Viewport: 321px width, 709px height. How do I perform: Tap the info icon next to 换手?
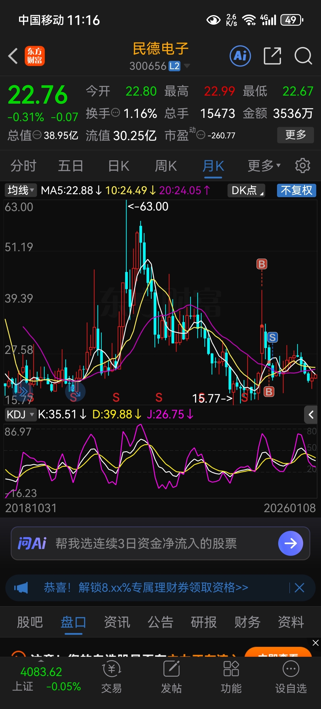[x=115, y=113]
